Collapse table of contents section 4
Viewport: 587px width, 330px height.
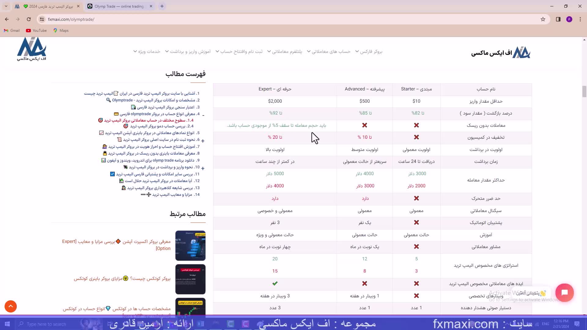[x=203, y=115]
